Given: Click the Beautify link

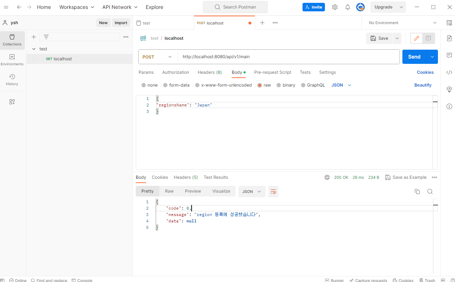Looking at the screenshot, I should click(x=423, y=85).
